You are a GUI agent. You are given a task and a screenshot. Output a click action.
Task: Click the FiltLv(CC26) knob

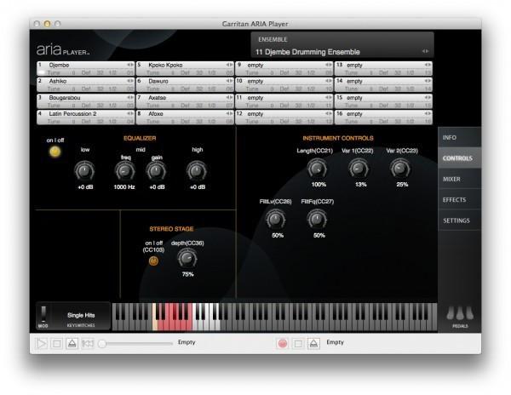(x=275, y=220)
